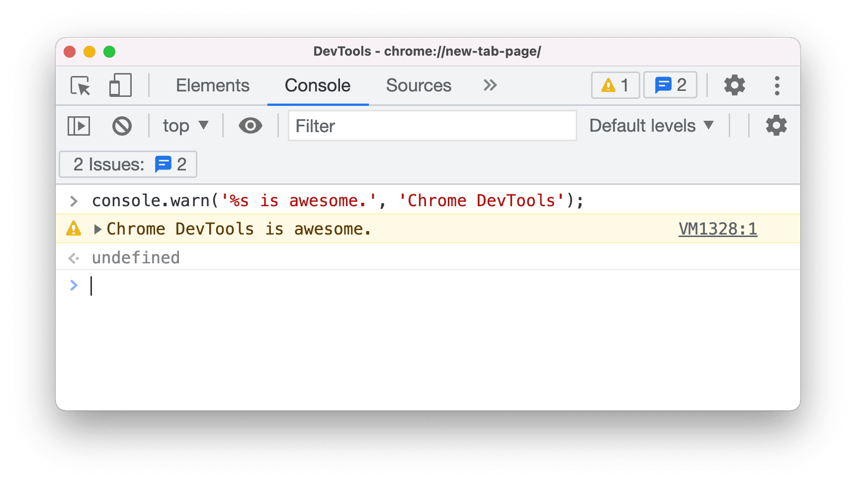Open the 2 Issues panel
This screenshot has width=856, height=484.
[x=127, y=164]
